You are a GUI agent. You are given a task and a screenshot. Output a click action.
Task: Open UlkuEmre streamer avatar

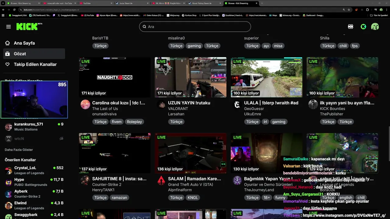coord(237,104)
